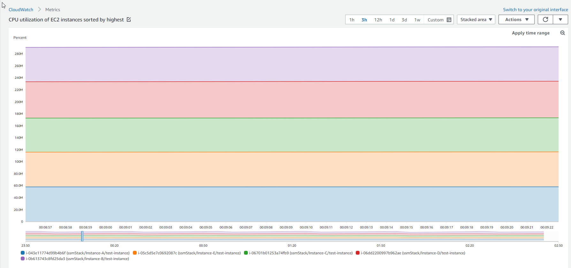Click the red Instance-D area in chart
This screenshot has height=268, width=571.
click(x=292, y=100)
